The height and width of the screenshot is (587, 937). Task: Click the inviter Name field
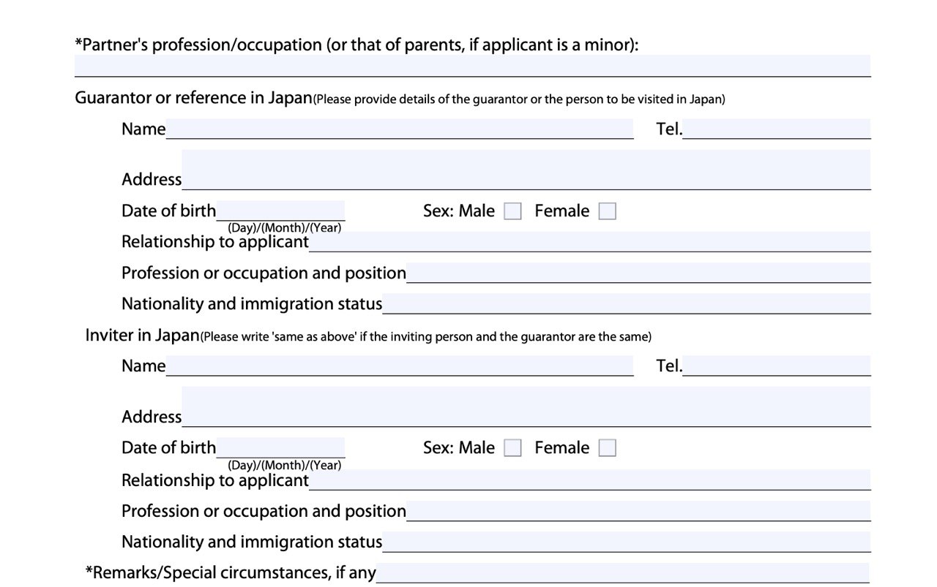[400, 366]
